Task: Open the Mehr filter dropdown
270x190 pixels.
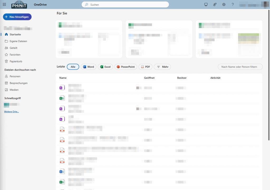Action: tap(162, 67)
